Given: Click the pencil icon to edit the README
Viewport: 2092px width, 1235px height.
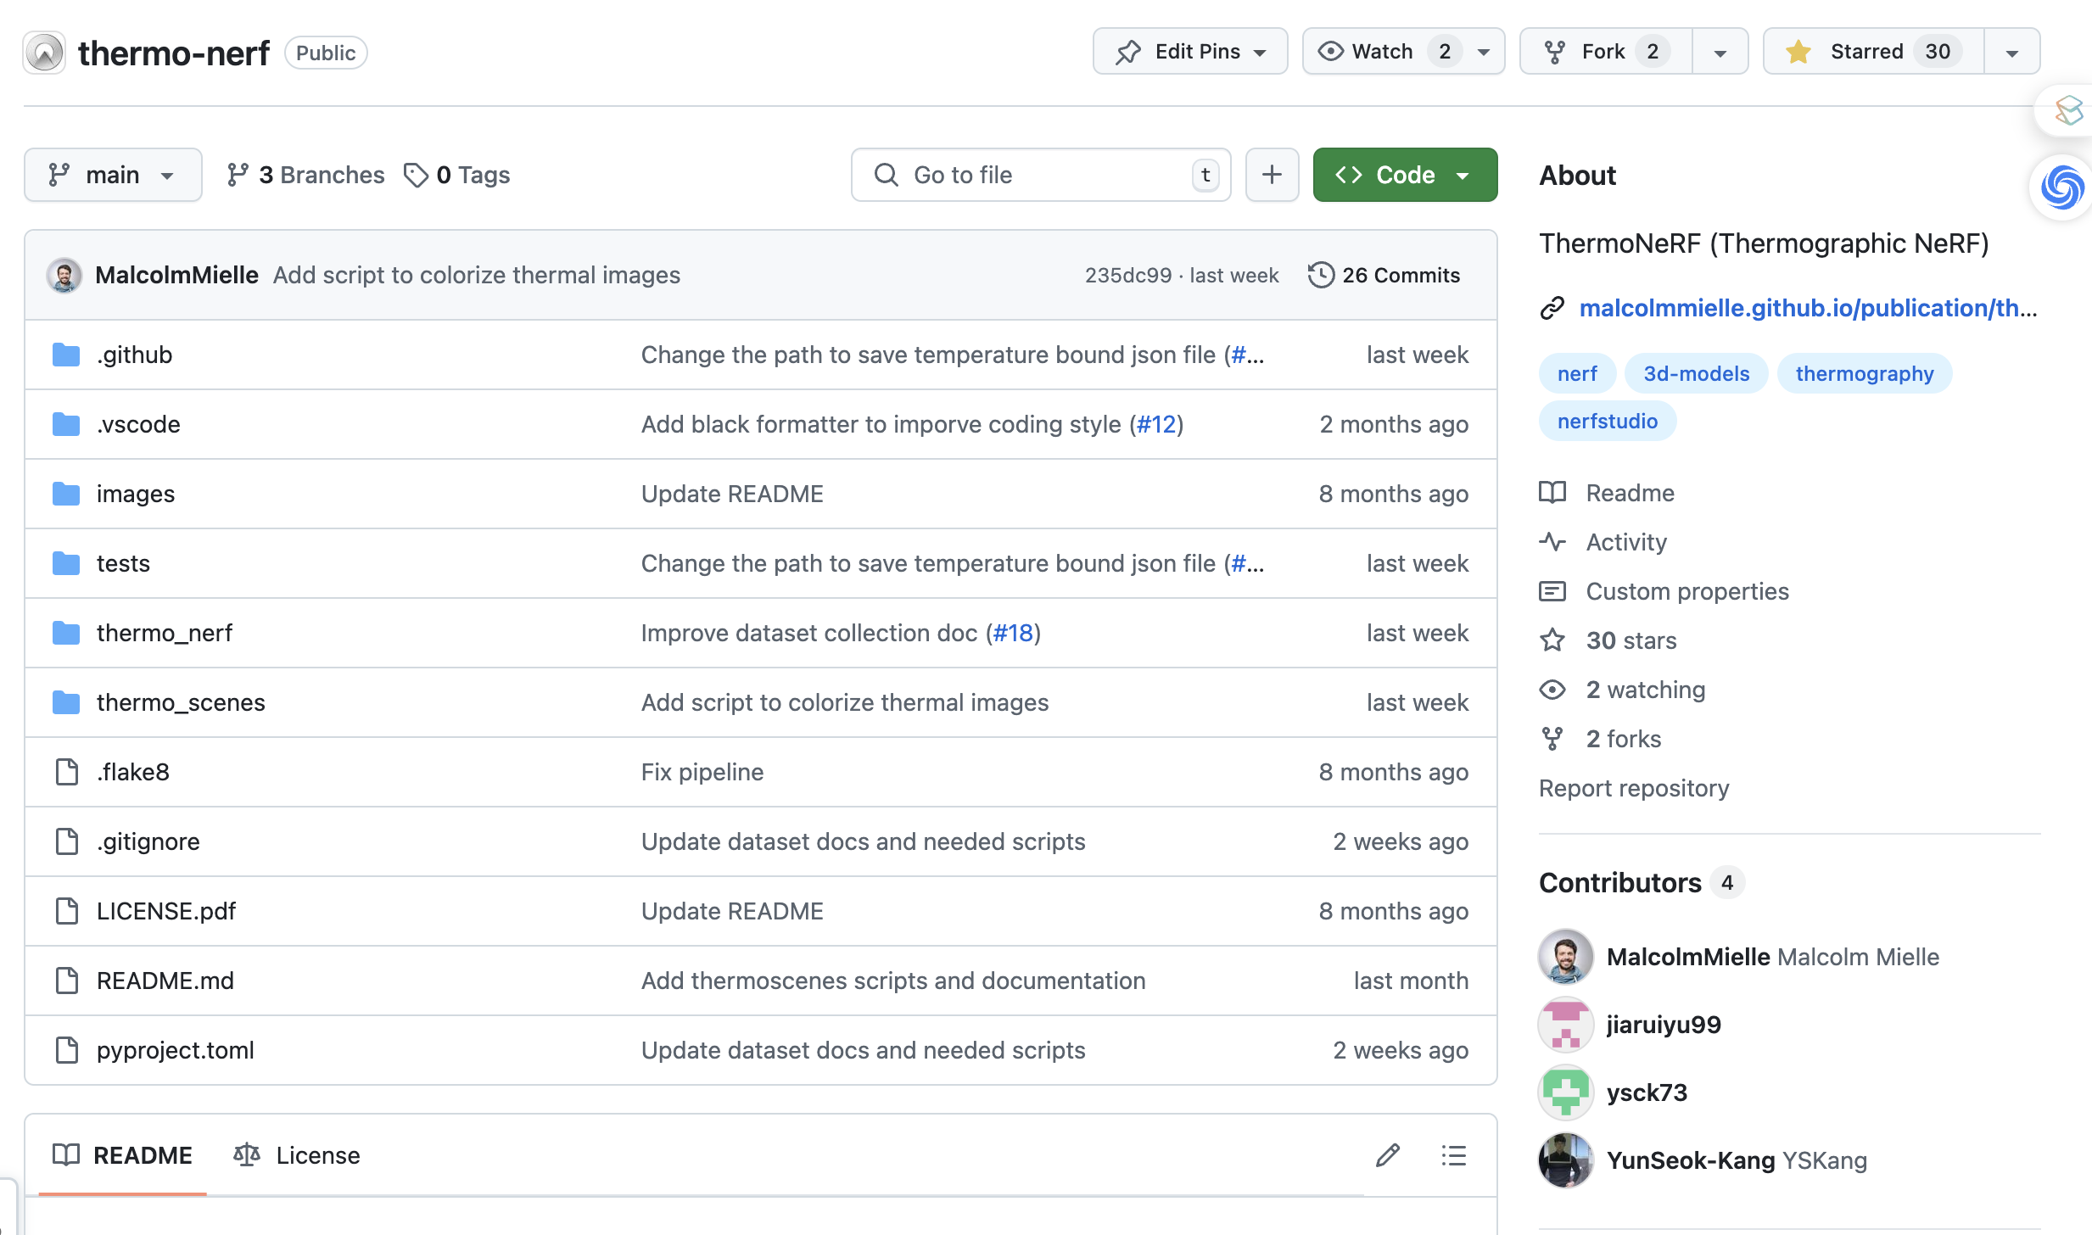Looking at the screenshot, I should click(x=1388, y=1155).
